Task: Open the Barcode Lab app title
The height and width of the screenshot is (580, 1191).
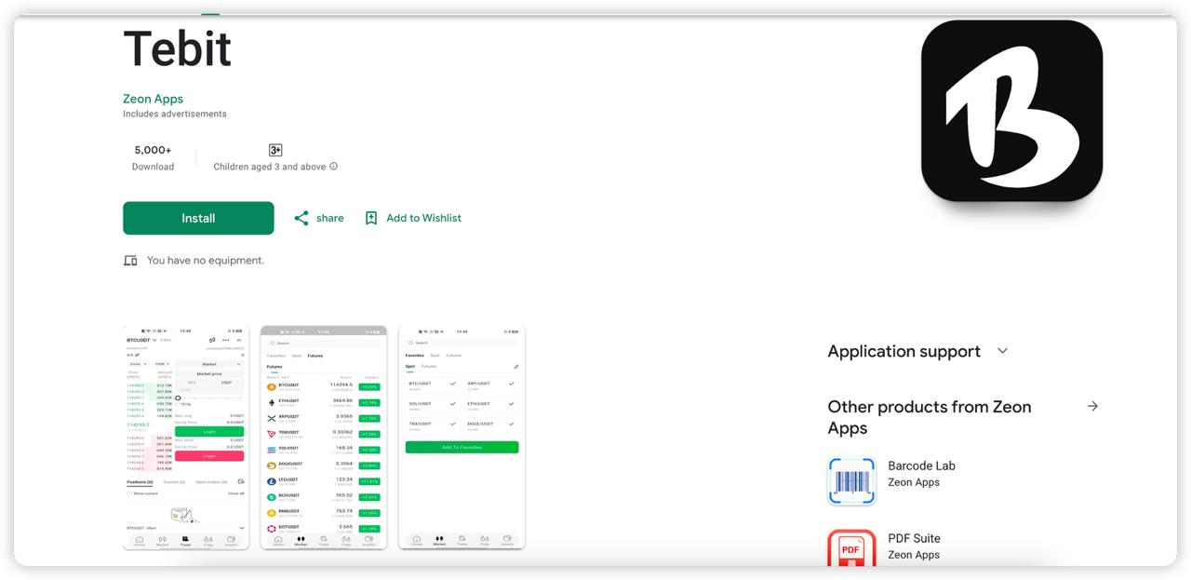Action: (x=921, y=465)
